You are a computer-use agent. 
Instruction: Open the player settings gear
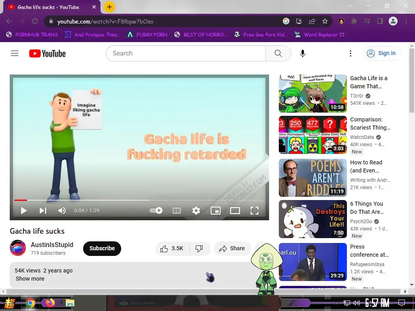pos(196,211)
